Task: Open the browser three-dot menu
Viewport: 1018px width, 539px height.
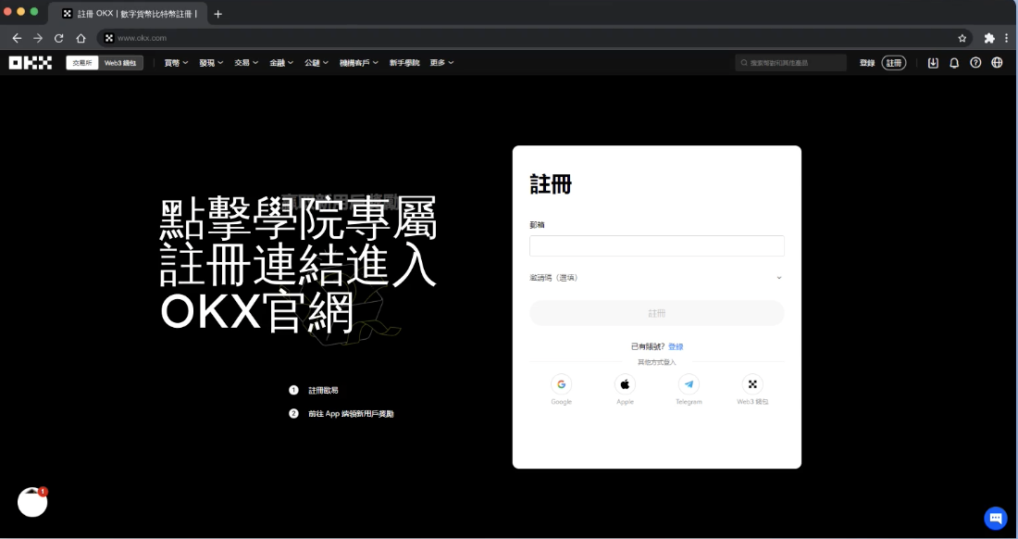Action: point(1007,38)
